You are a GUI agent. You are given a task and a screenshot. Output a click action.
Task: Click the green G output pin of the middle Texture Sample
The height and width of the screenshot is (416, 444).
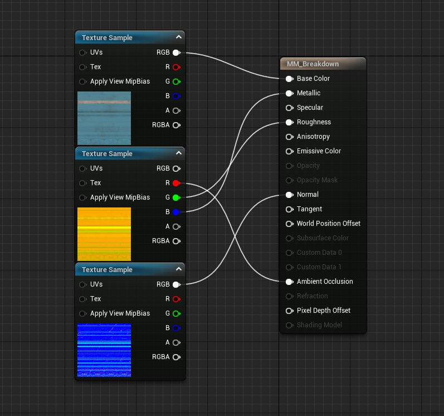click(x=177, y=197)
